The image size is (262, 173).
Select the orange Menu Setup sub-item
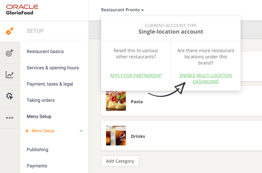(43, 131)
